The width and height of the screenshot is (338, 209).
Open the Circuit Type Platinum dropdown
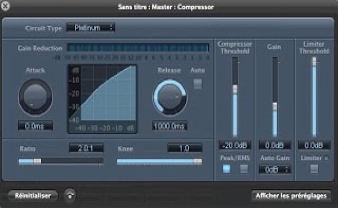91,28
